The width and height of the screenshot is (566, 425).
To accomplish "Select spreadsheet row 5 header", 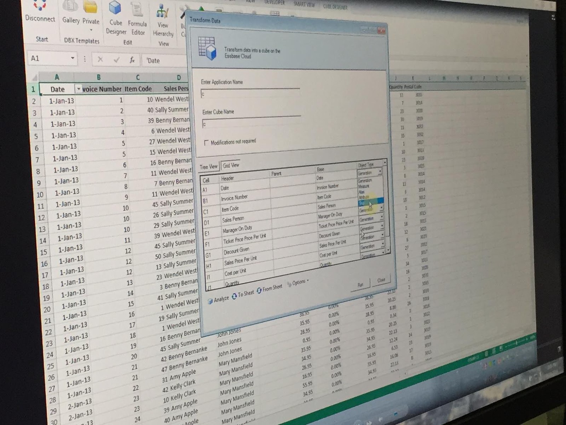I will [36, 136].
